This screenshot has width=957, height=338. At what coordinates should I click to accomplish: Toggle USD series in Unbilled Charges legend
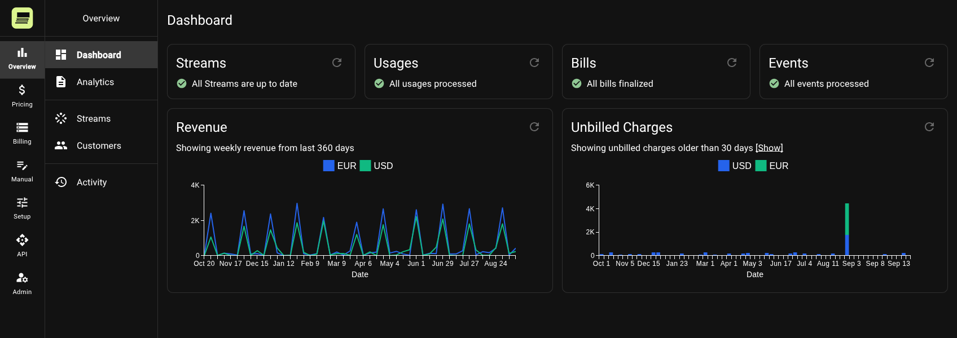735,166
